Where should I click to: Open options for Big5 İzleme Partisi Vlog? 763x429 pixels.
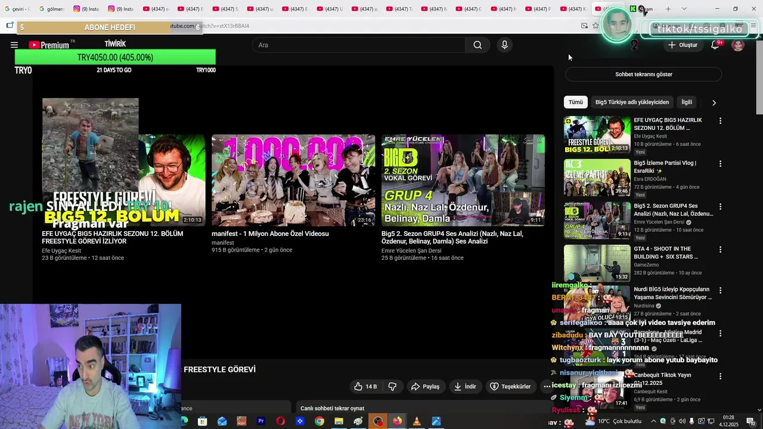tap(720, 164)
